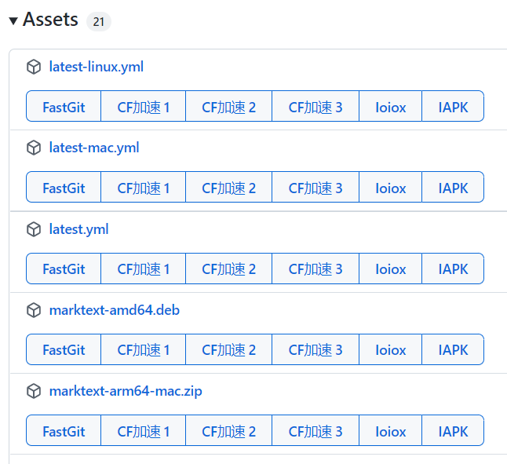Collapse the Assets section triangle
This screenshot has height=464, width=507.
point(13,21)
